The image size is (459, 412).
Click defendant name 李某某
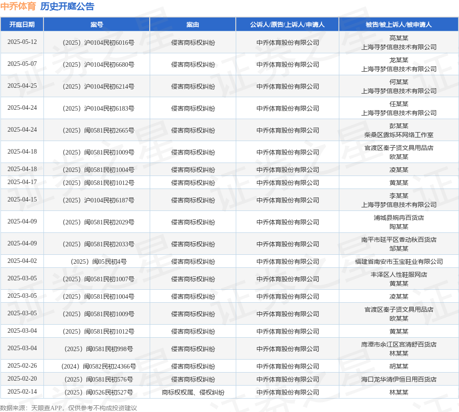click(x=398, y=196)
